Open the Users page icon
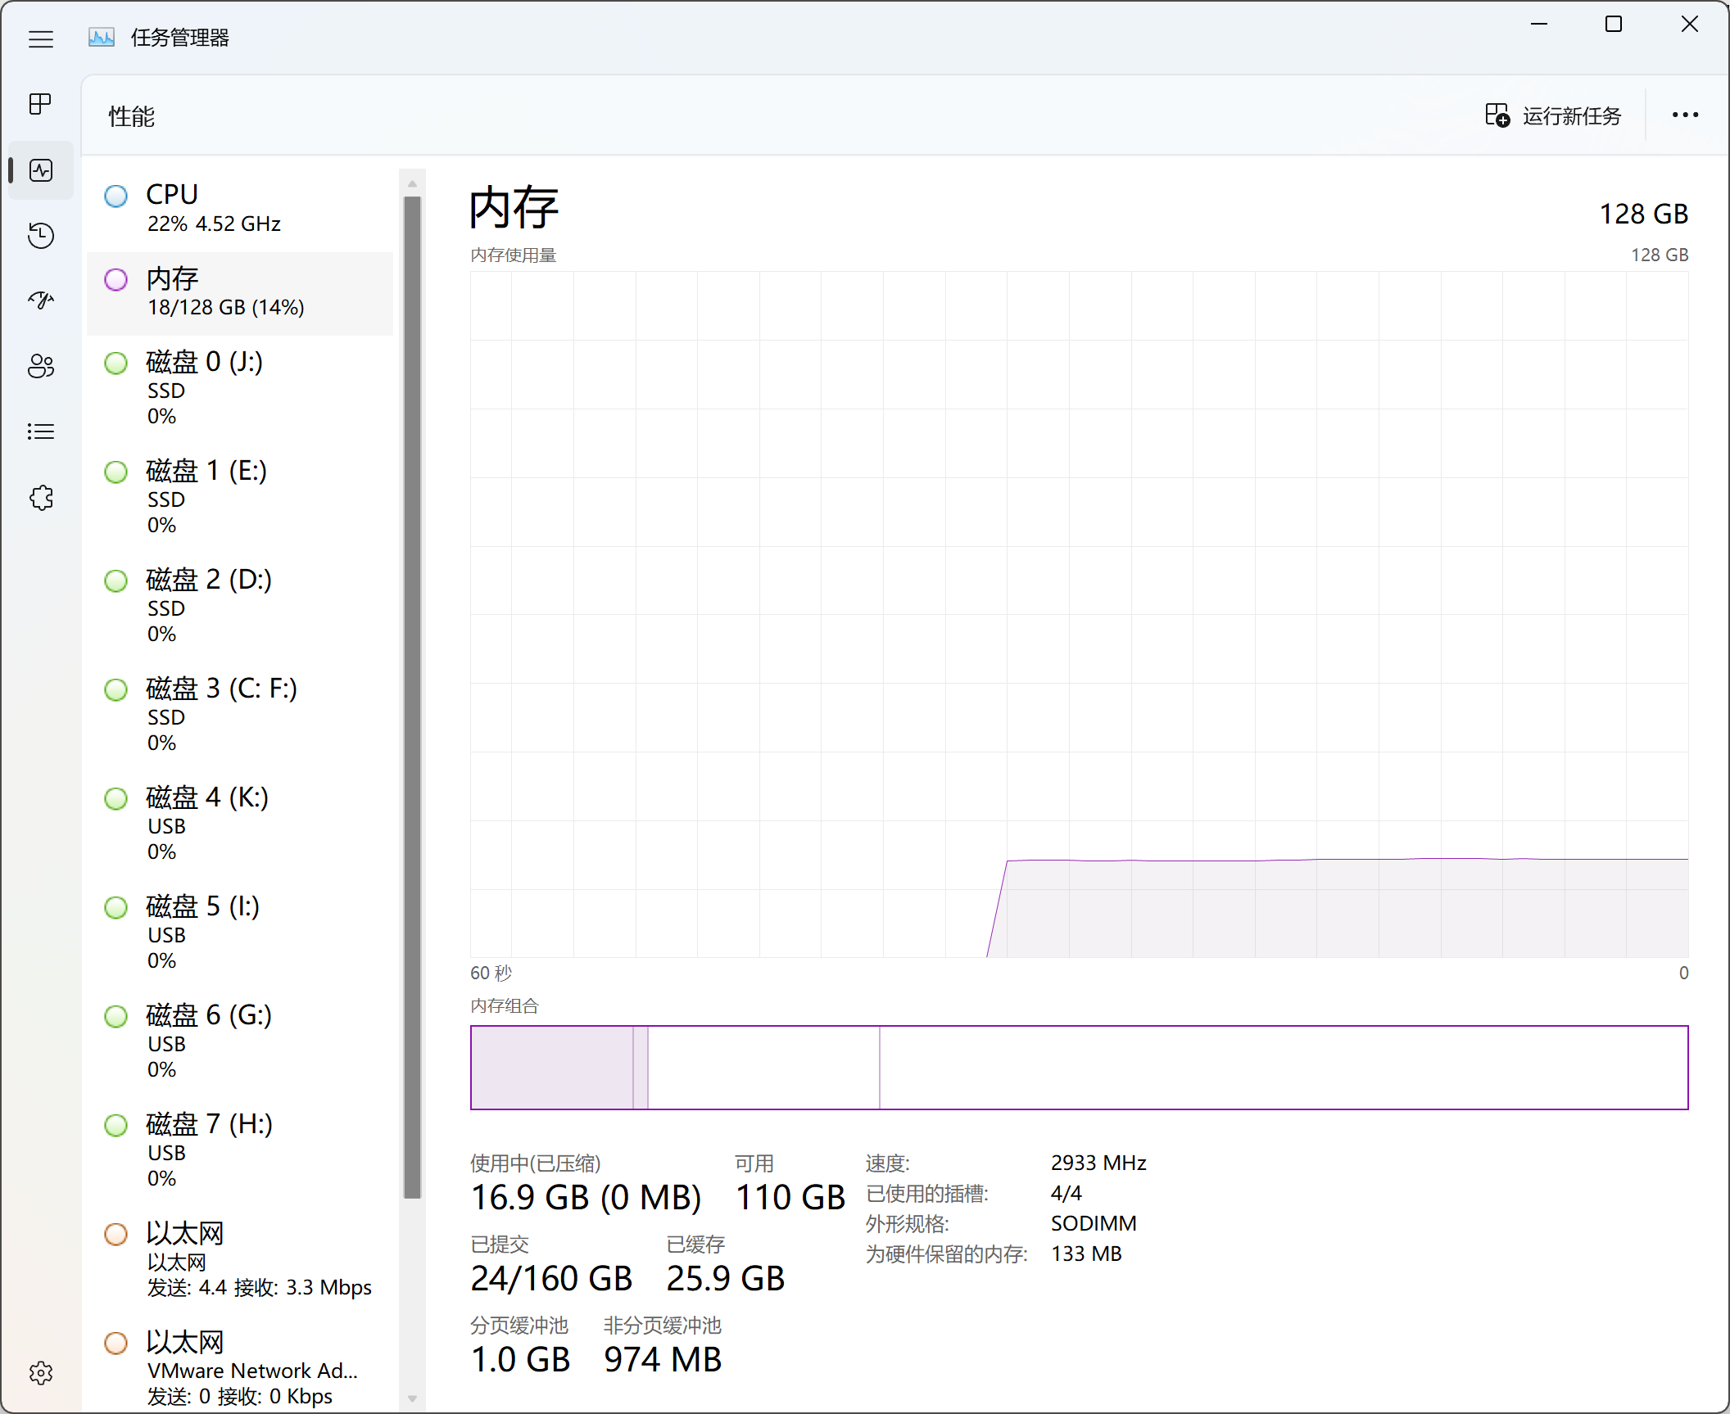This screenshot has height=1414, width=1730. pyautogui.click(x=41, y=366)
